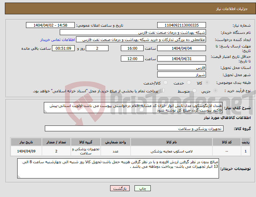Click the need number field 1104092113000335
Viewport: 256px width, 197px height.
(181, 25)
